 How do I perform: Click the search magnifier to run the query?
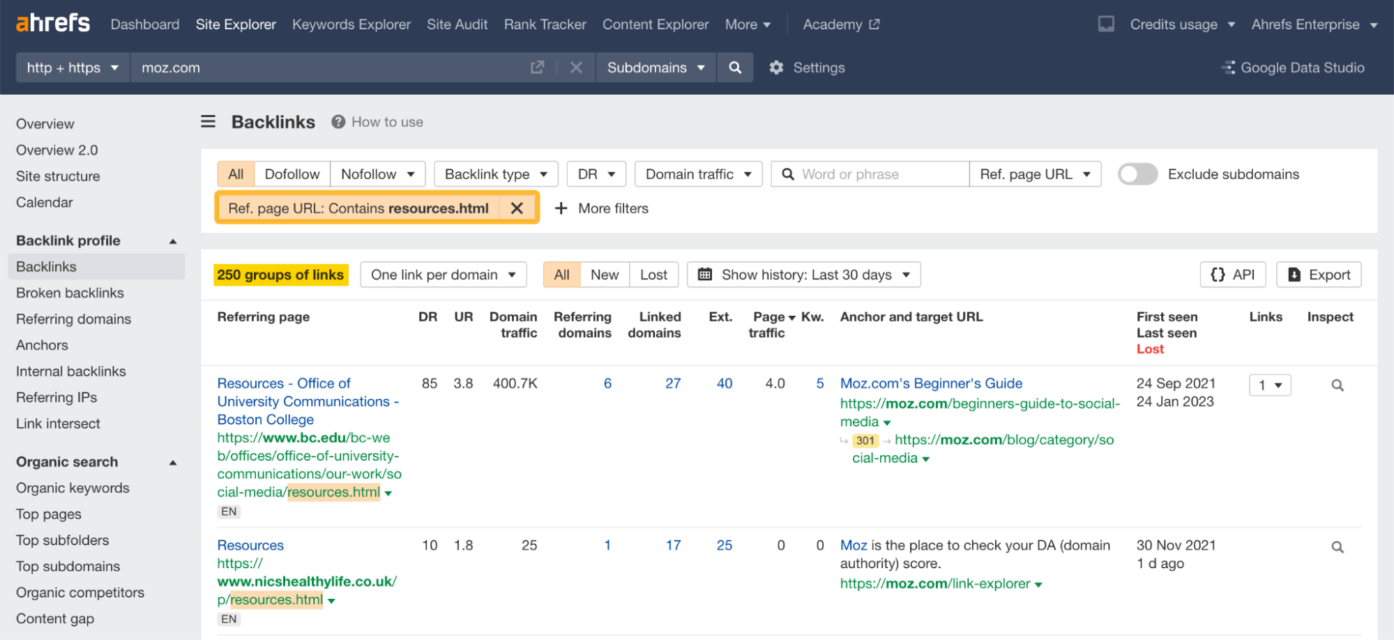tap(734, 67)
